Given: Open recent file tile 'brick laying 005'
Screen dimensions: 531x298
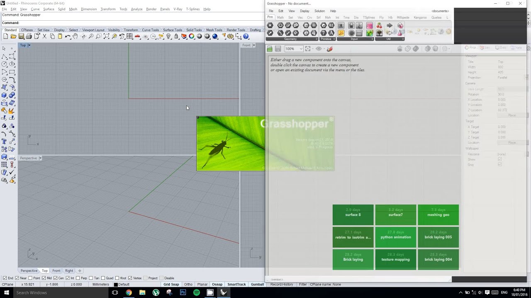Looking at the screenshot, I should (438, 237).
